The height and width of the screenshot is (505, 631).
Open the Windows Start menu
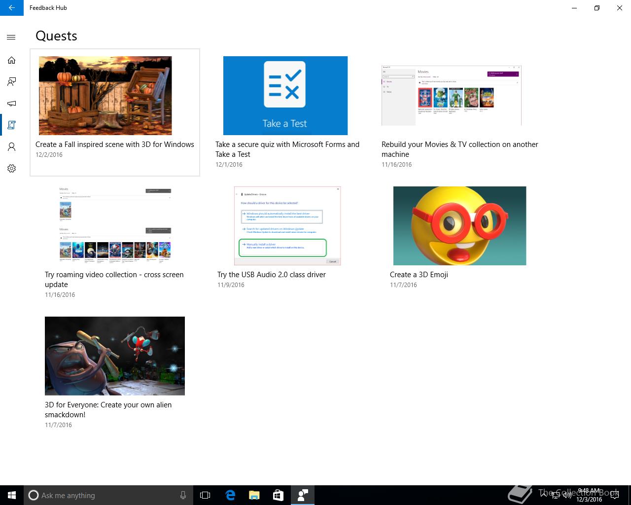coord(12,495)
